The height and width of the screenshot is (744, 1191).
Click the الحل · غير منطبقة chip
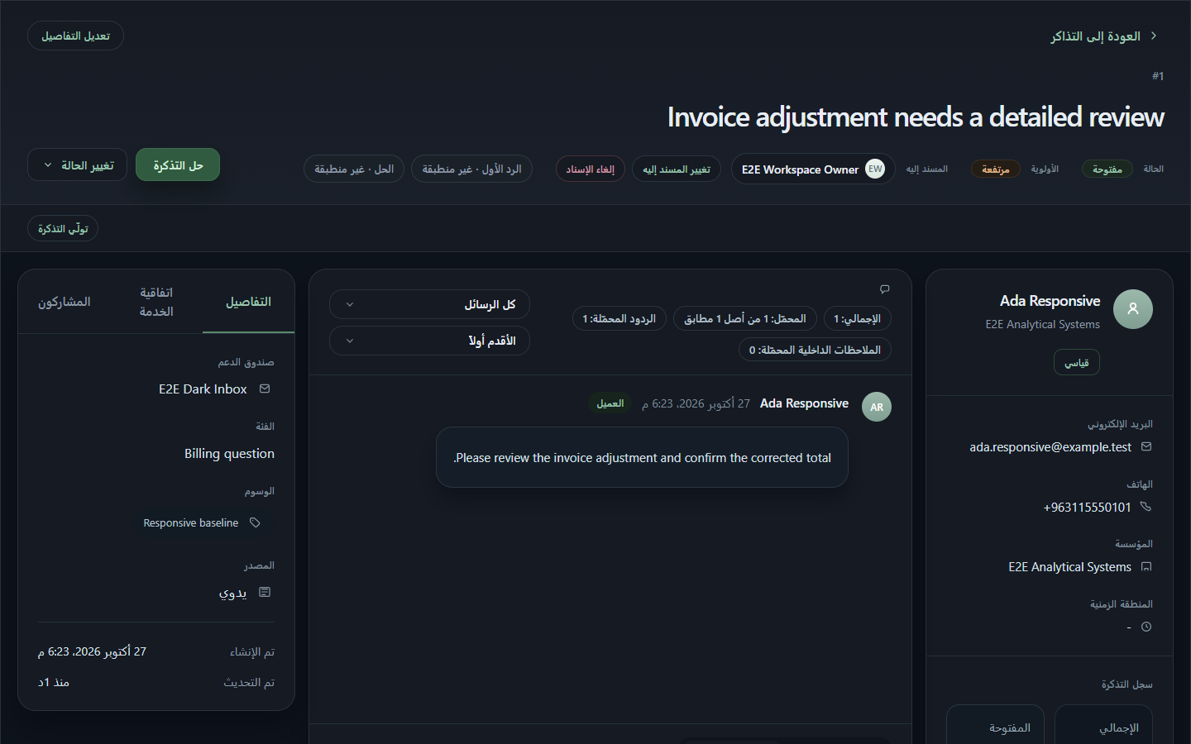click(354, 169)
